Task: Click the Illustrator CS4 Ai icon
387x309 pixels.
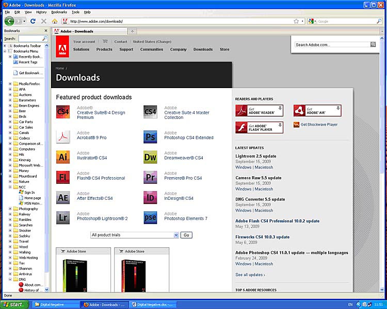Action: coord(62,157)
